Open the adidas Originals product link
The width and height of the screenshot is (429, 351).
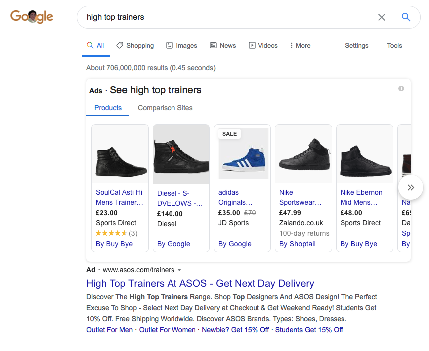(x=235, y=197)
